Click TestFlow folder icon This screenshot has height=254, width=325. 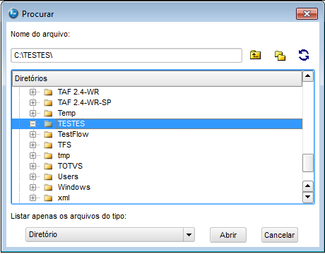coord(48,134)
